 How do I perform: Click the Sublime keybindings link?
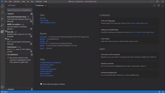tap(139, 32)
